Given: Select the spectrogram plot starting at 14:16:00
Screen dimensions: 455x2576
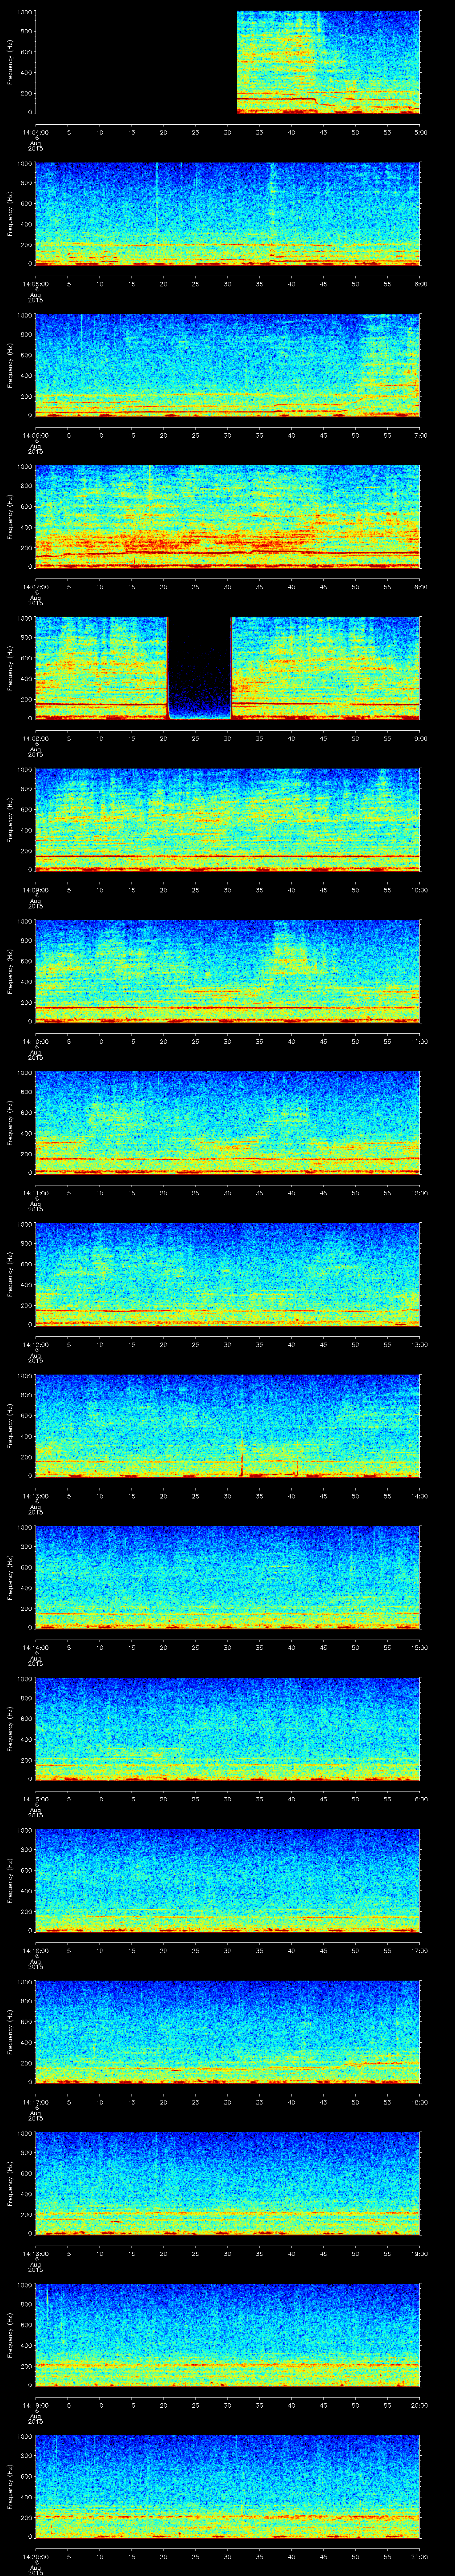Looking at the screenshot, I should [228, 1881].
